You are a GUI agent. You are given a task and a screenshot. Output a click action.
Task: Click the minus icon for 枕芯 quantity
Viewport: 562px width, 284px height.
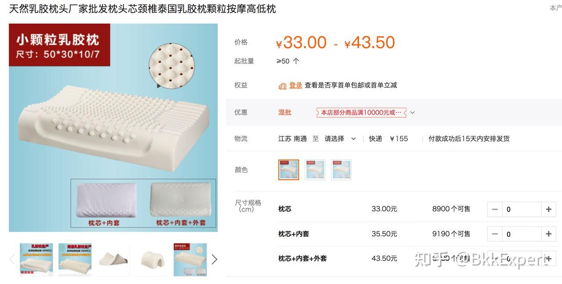pos(495,209)
